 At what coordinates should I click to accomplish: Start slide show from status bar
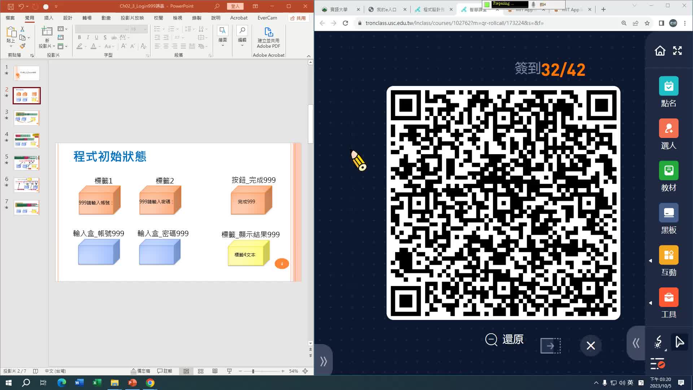pos(229,371)
